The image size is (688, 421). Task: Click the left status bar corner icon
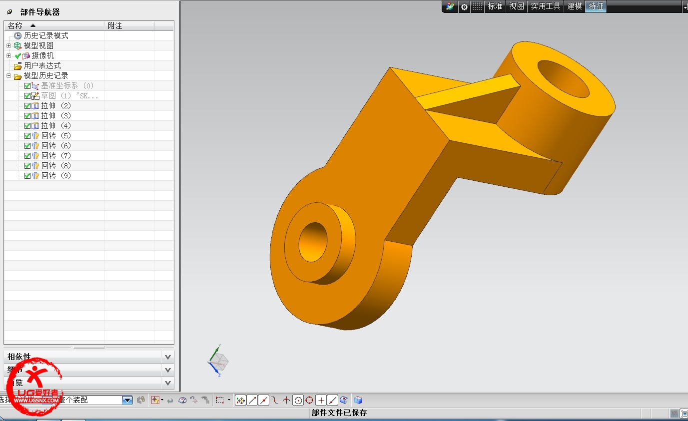tap(674, 414)
